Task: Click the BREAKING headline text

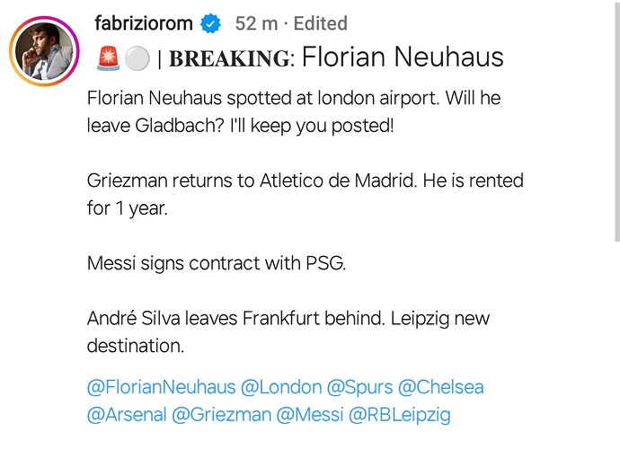Action: click(x=231, y=58)
